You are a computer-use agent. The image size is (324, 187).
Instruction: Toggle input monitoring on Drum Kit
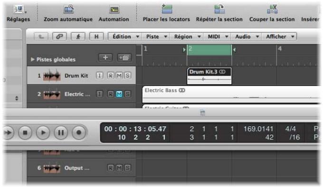coord(99,76)
